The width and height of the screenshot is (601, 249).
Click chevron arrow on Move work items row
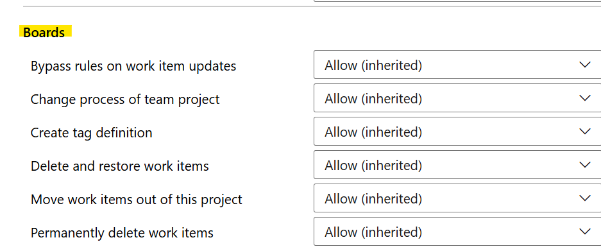584,198
